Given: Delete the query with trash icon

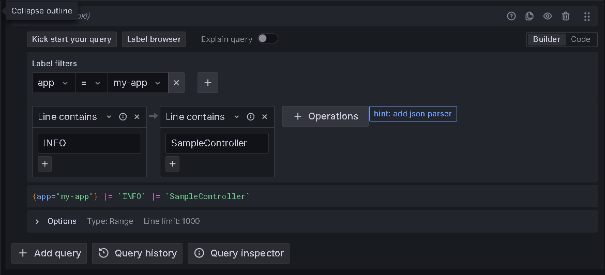Looking at the screenshot, I should click(x=566, y=16).
